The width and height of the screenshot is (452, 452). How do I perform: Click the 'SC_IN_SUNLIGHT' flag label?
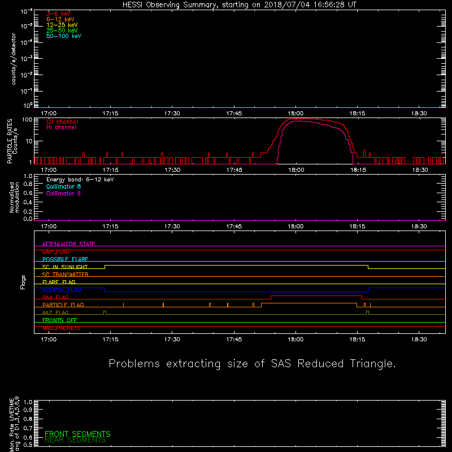tap(65, 267)
